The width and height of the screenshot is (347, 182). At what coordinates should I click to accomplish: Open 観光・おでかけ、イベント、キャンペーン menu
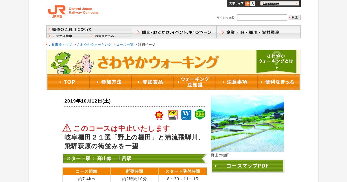pos(174,32)
